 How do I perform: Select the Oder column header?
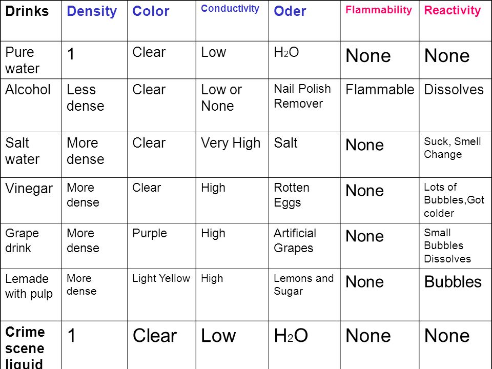click(290, 11)
